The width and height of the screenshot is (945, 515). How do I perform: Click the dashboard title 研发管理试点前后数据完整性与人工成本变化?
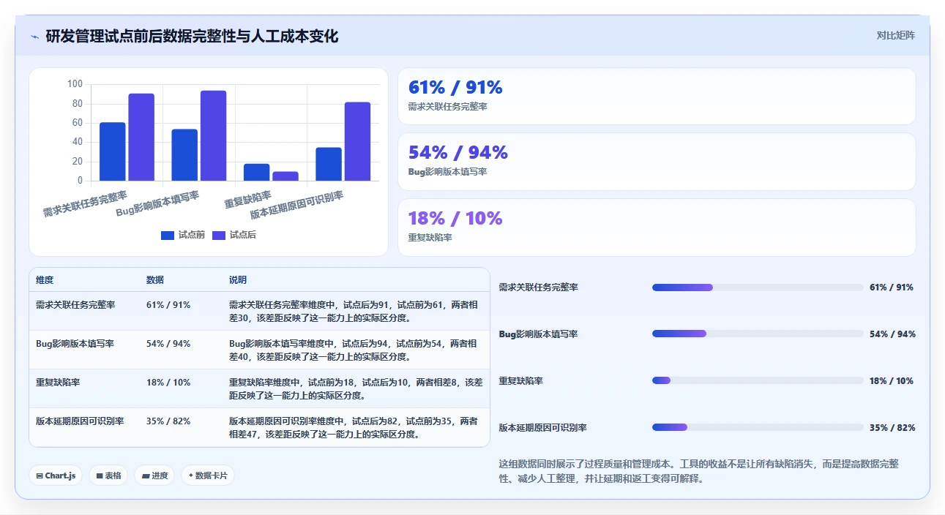(192, 37)
